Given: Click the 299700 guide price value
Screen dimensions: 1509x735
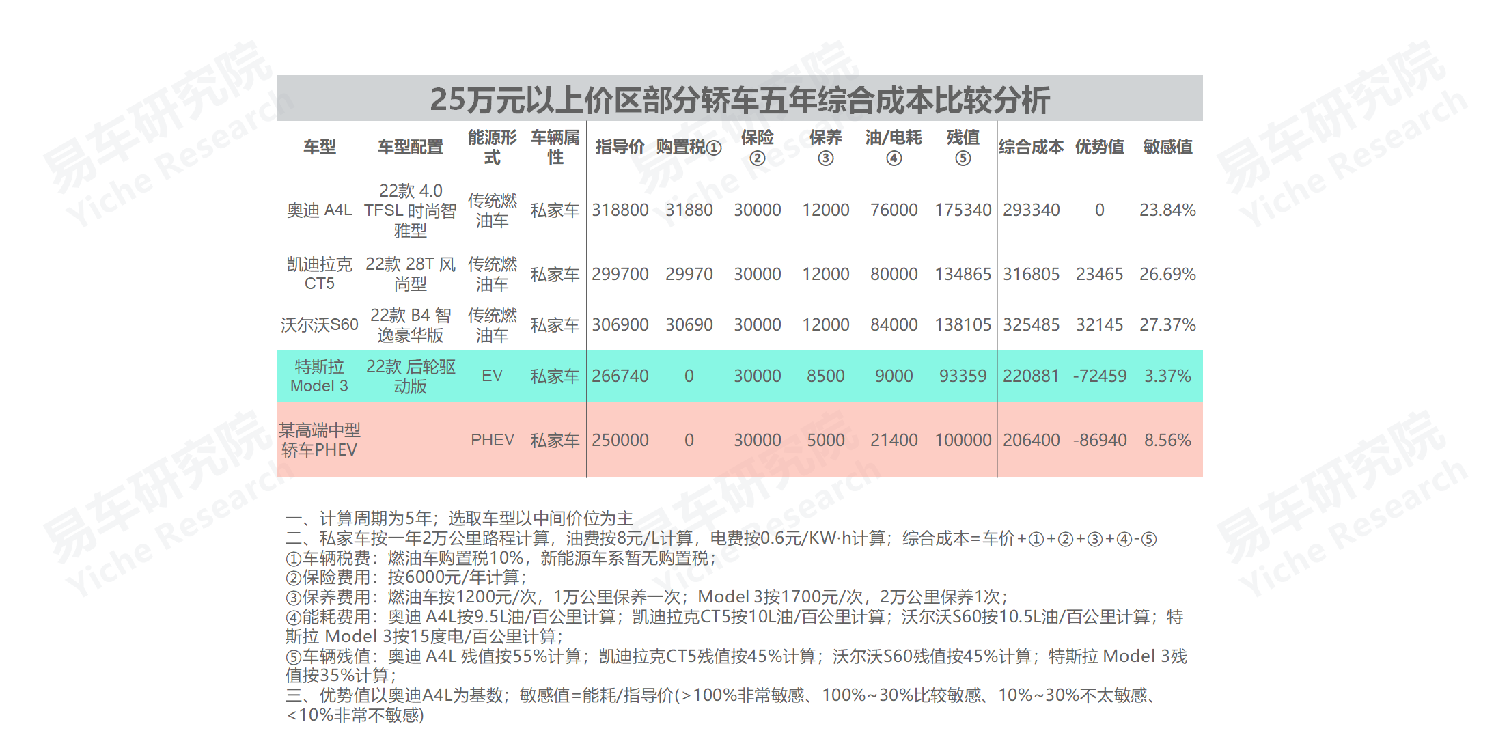Looking at the screenshot, I should 620,275.
